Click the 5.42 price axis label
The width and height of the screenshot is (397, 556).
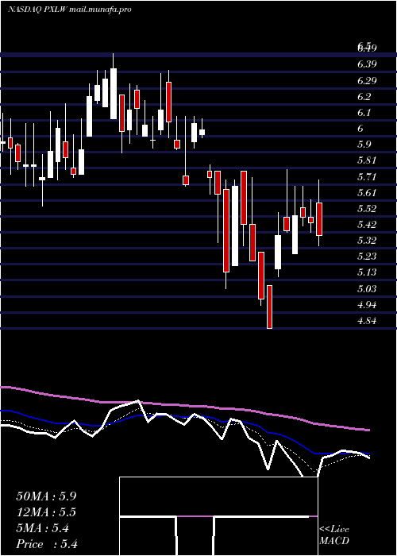[x=367, y=225]
